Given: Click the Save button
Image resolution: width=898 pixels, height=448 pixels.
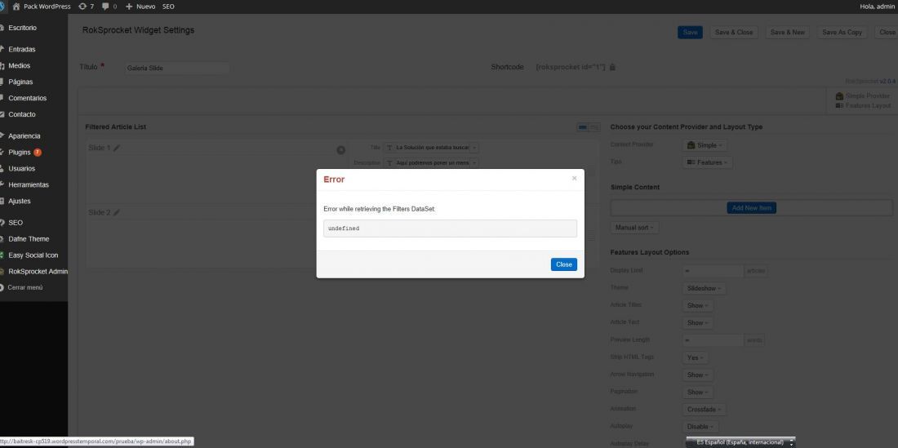Looking at the screenshot, I should click(690, 33).
